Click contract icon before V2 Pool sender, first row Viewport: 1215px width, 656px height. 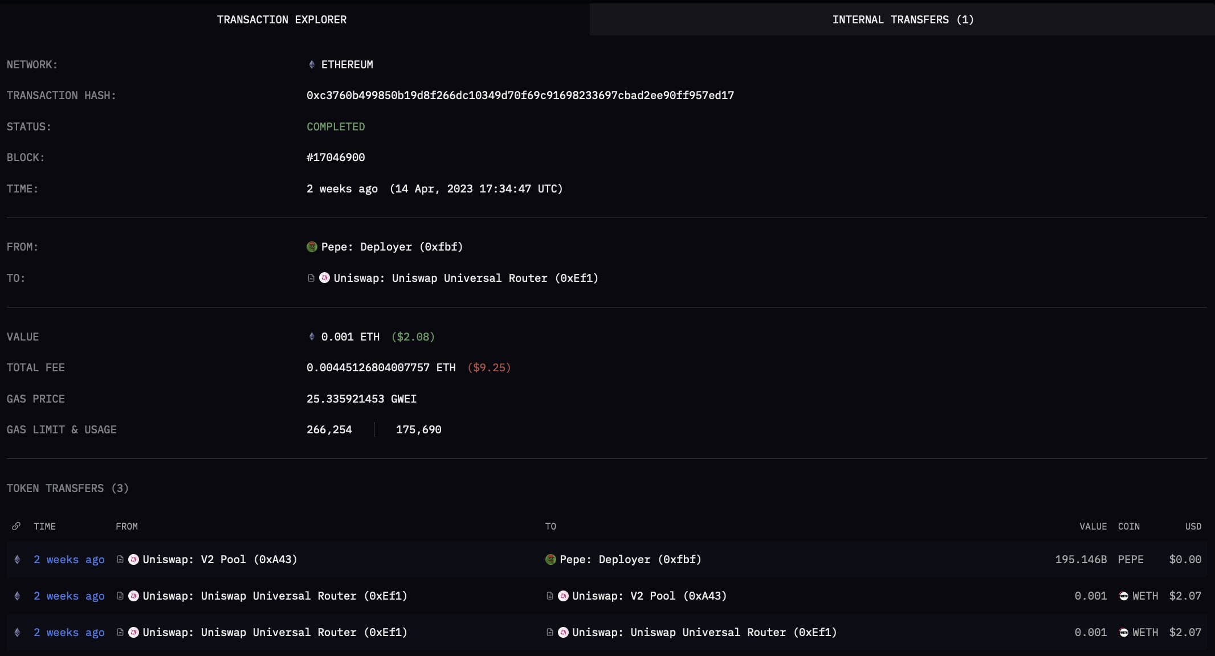(120, 559)
